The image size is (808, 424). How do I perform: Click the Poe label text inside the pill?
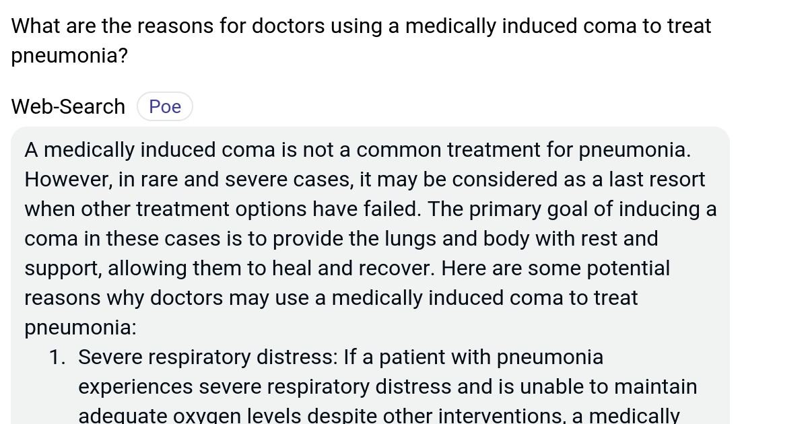coord(164,106)
